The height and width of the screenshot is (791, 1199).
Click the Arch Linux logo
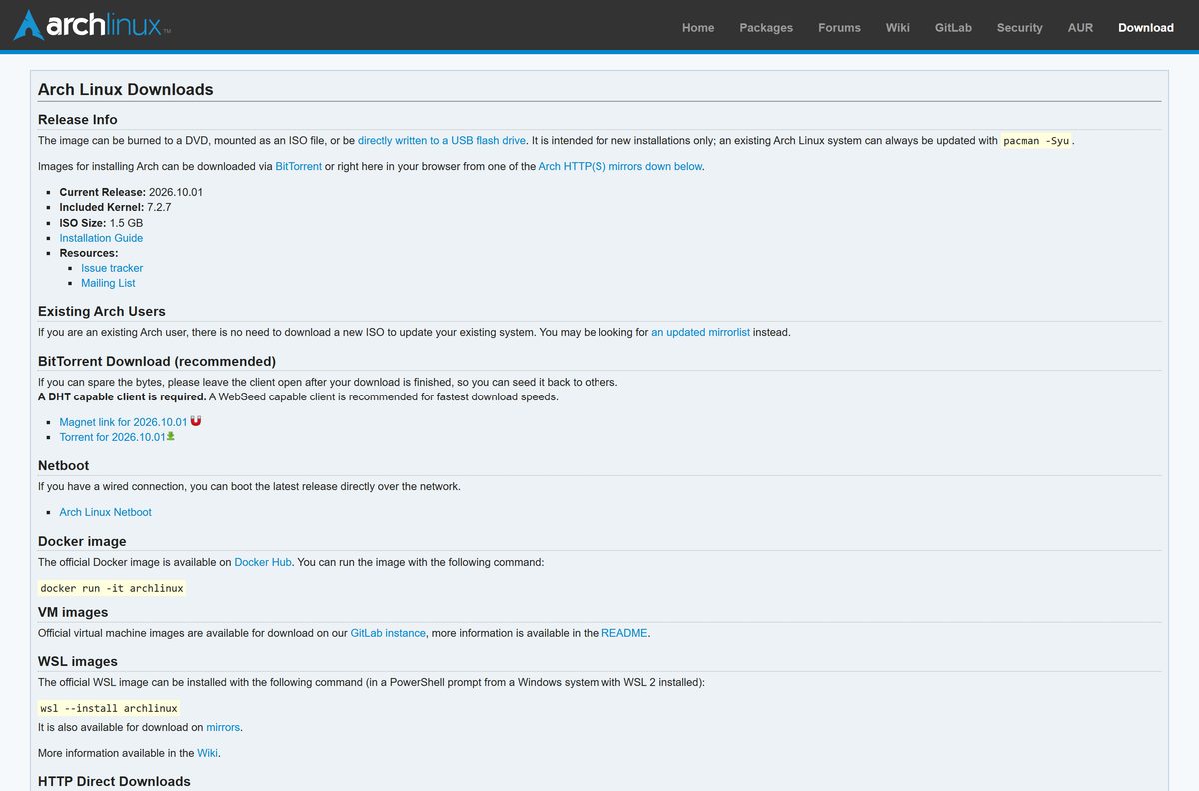tap(92, 25)
